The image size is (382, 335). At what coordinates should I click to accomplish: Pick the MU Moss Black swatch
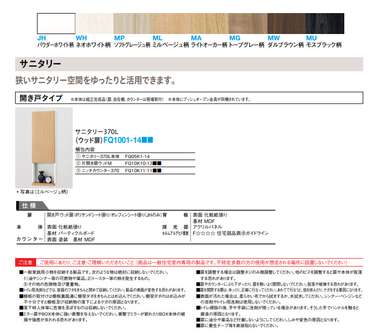click(324, 24)
